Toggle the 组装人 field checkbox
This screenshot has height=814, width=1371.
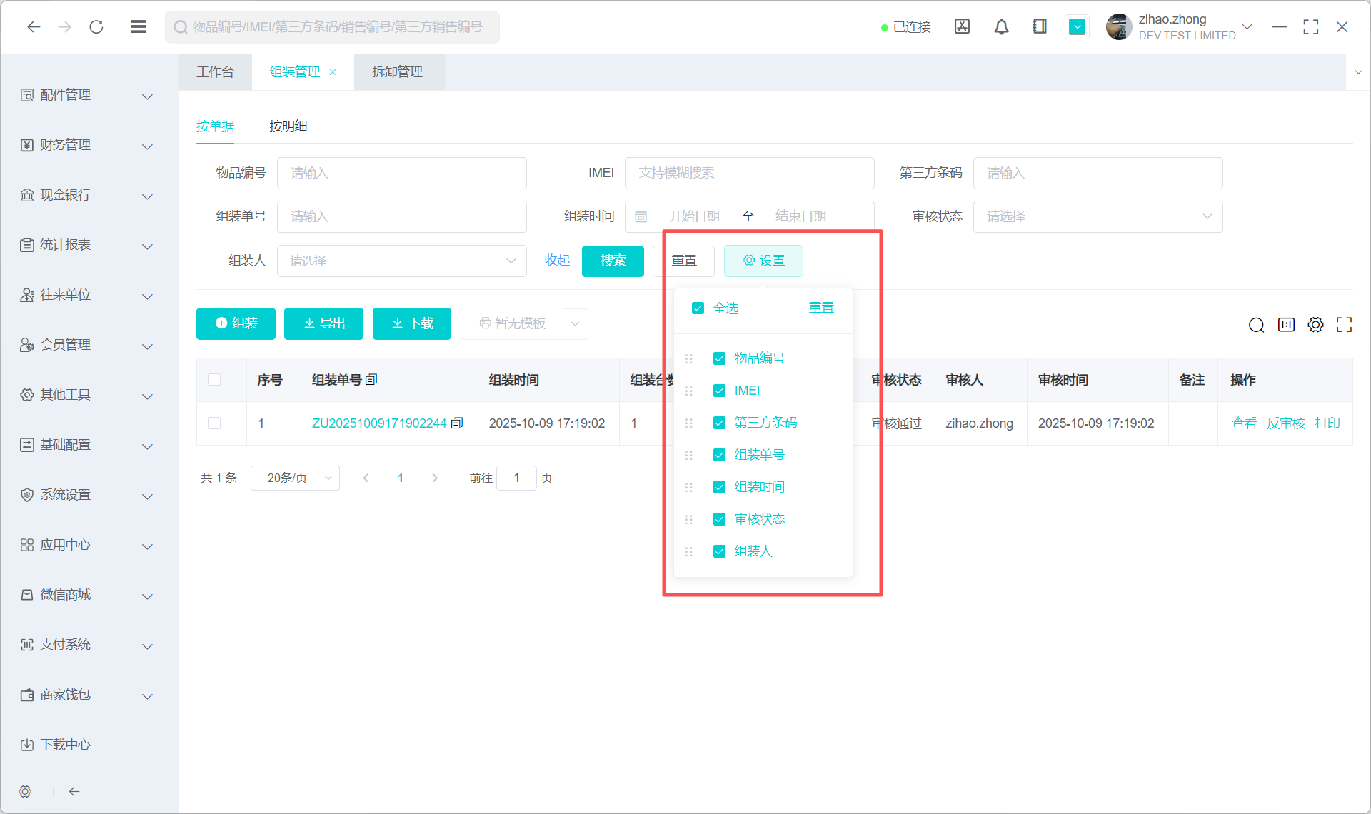[719, 551]
